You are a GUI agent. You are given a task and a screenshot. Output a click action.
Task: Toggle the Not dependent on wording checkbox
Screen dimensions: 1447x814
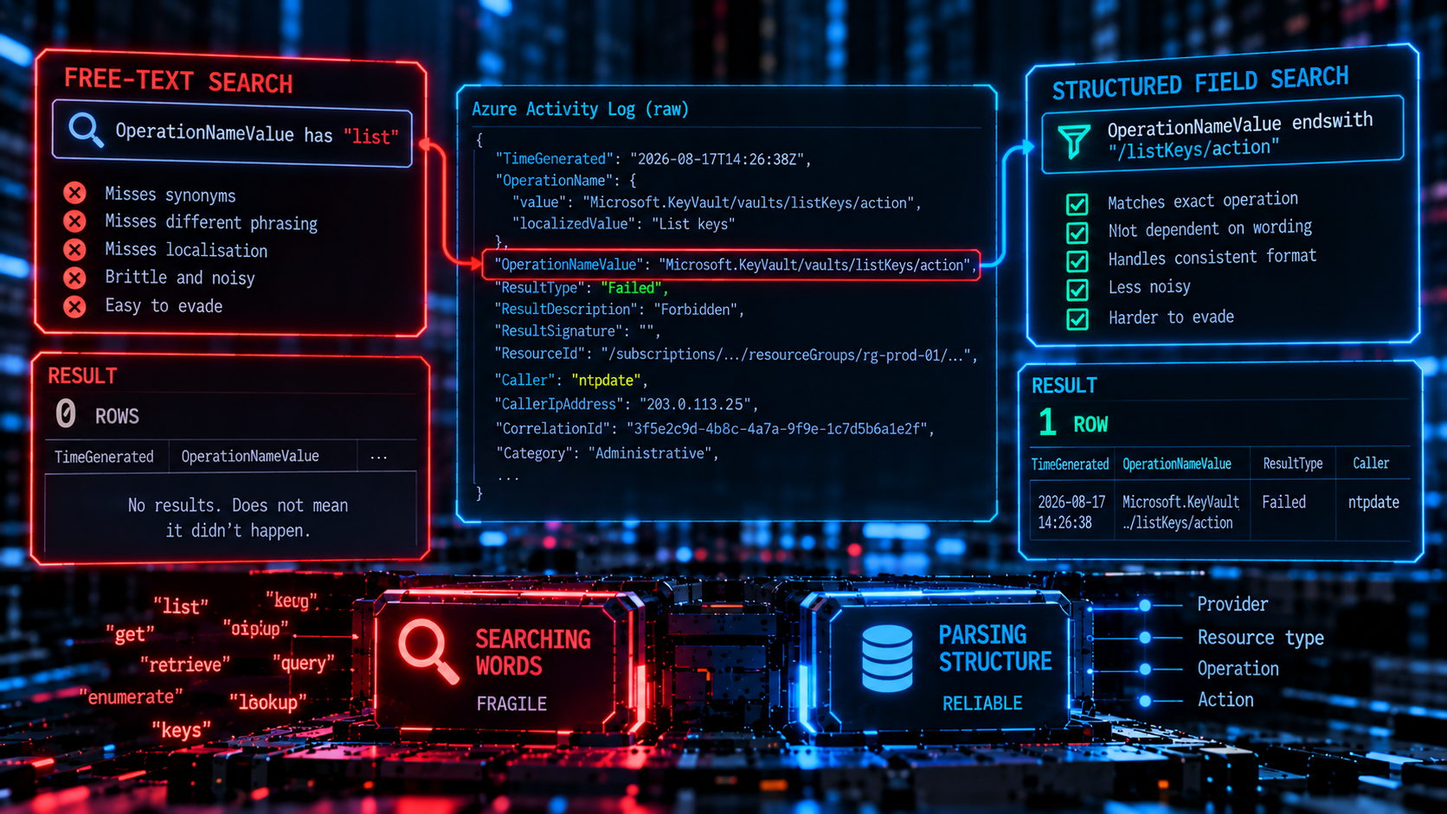(1077, 233)
